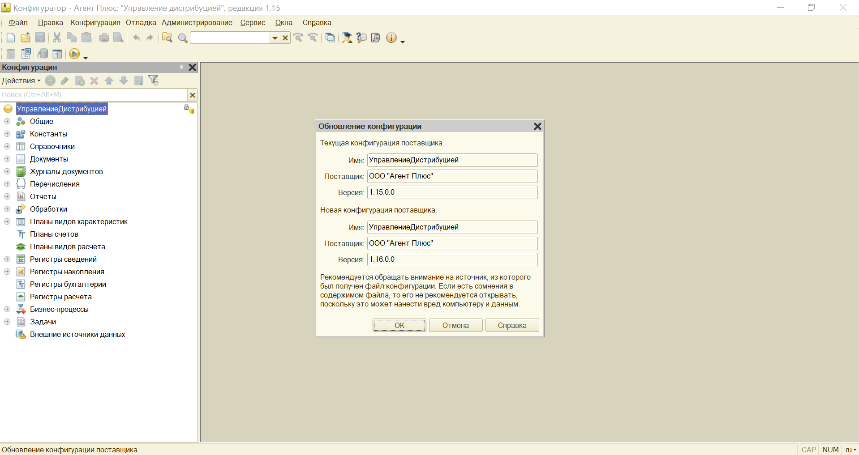
Task: Pin the Configuration panel with the pin icon
Action: (x=181, y=67)
